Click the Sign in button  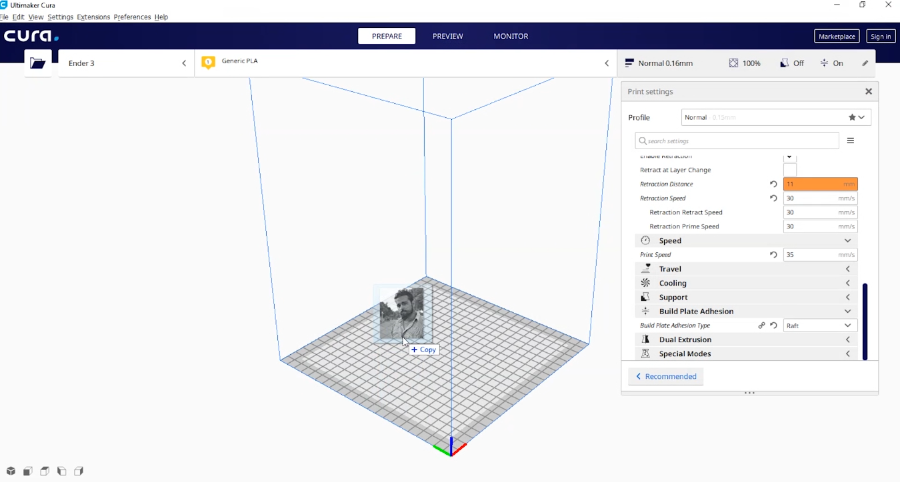(x=881, y=37)
